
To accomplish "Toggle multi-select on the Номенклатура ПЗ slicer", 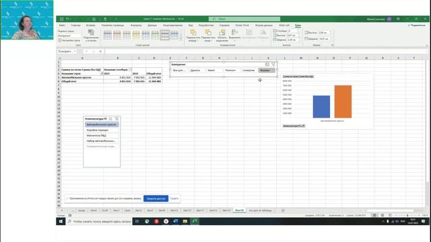I will 110,118.
